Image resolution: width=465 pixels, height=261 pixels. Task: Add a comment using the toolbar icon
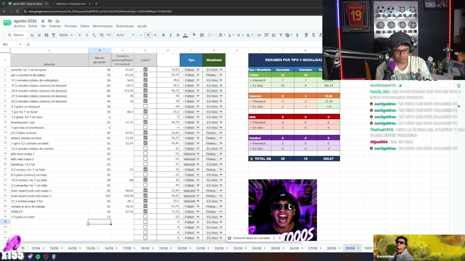coord(266,35)
